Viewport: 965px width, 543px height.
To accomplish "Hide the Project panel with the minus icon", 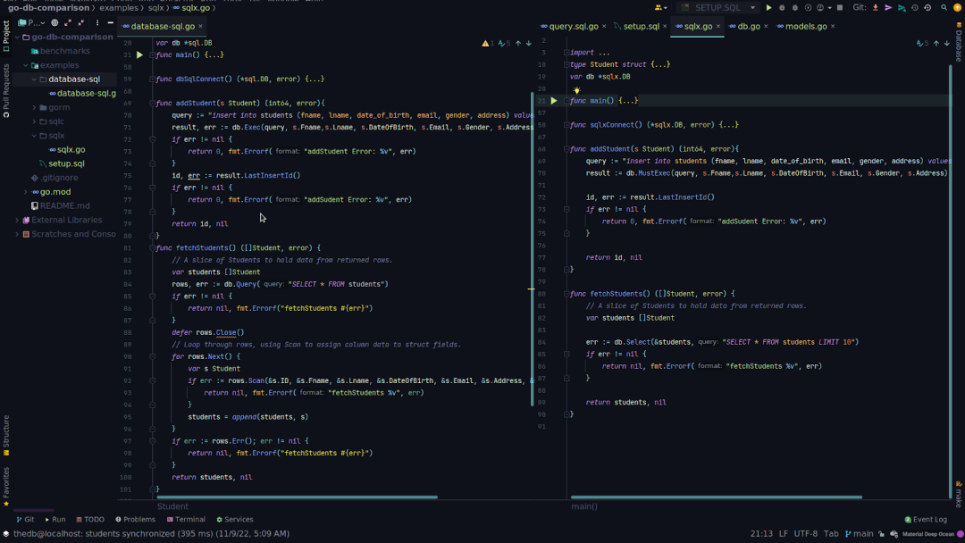I will coord(110,22).
